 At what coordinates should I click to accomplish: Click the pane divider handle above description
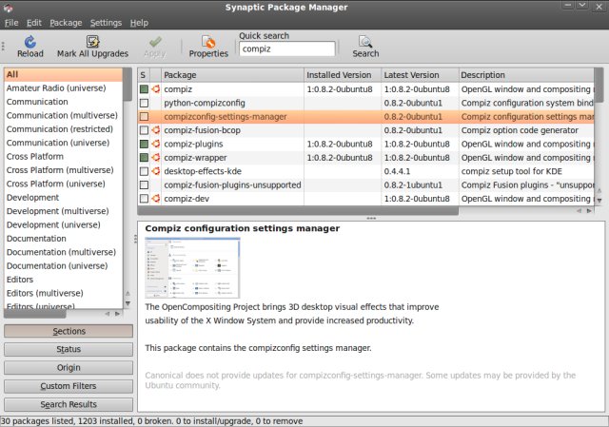(x=371, y=218)
